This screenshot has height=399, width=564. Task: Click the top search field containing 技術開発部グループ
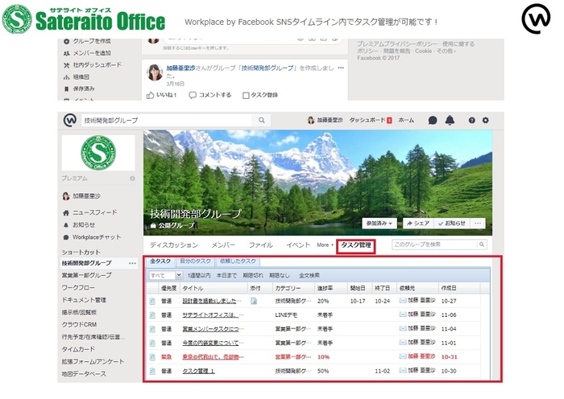click(167, 121)
